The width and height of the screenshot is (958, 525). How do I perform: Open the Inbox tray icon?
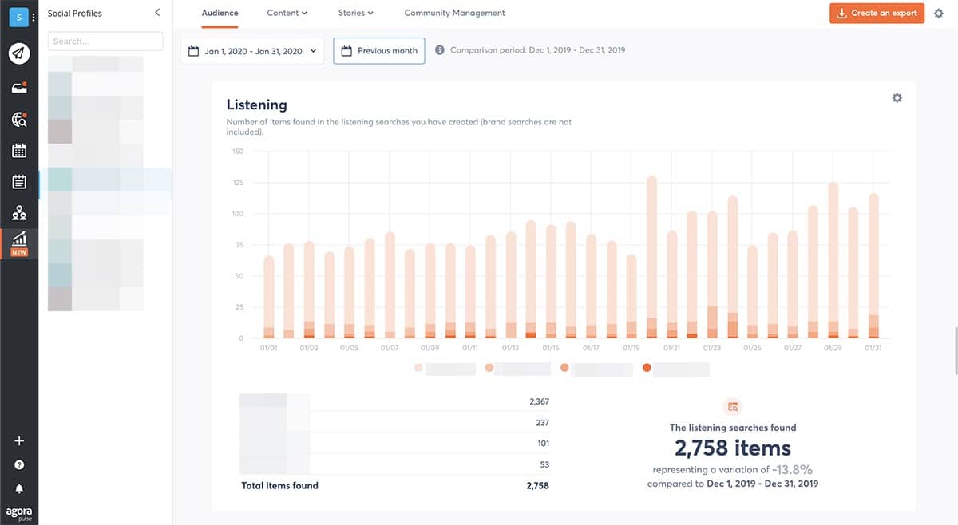coord(19,87)
